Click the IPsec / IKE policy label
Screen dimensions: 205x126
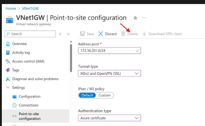pyautogui.click(x=91, y=89)
